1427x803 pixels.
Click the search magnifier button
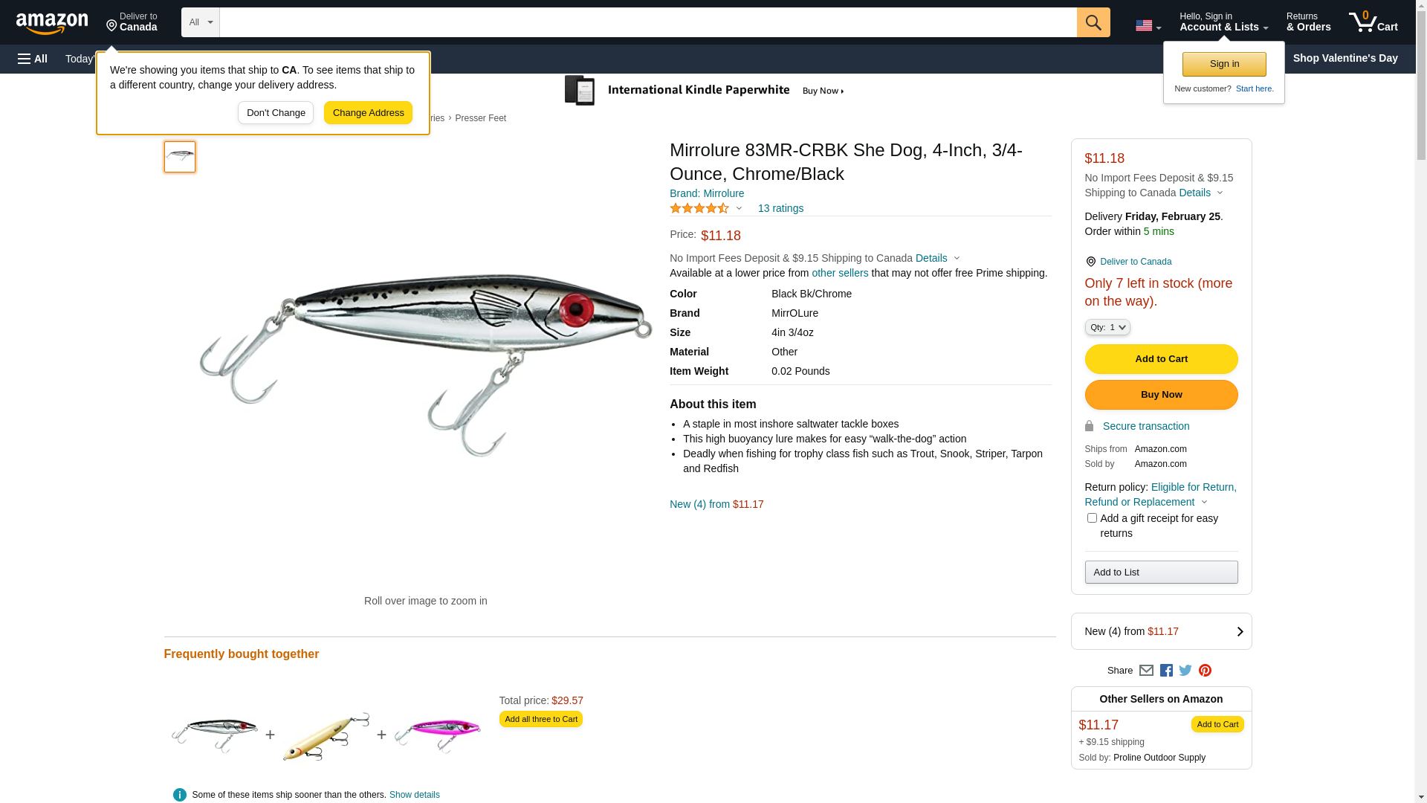[x=1093, y=22]
